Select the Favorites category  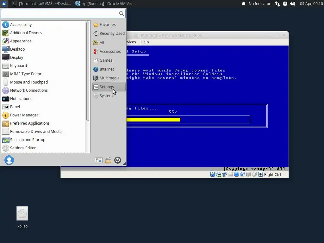coord(109,25)
